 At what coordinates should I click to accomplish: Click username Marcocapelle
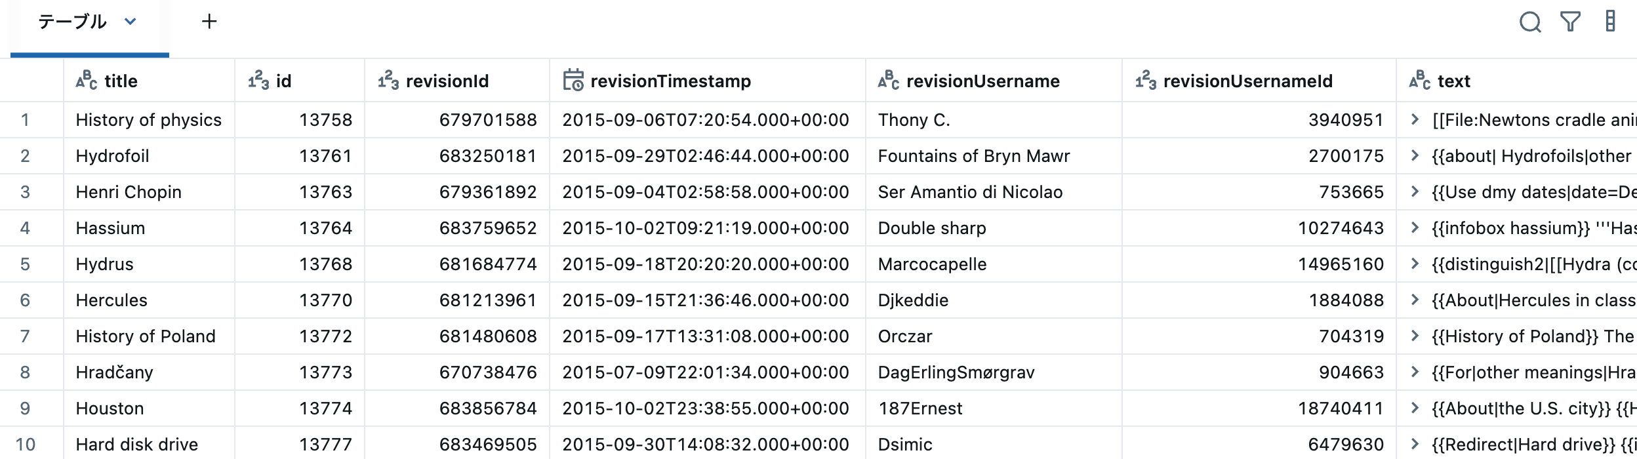(933, 264)
